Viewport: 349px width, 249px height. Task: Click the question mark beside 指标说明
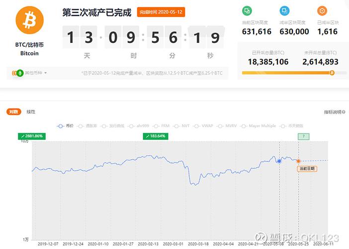coord(343,112)
